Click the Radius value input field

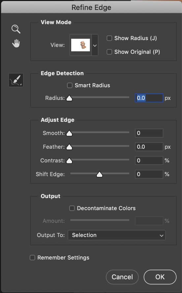[x=149, y=98]
